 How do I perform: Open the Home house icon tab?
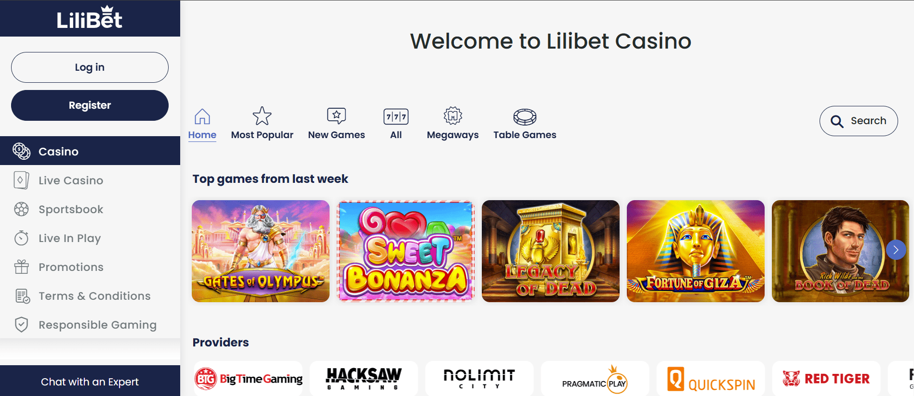202,116
